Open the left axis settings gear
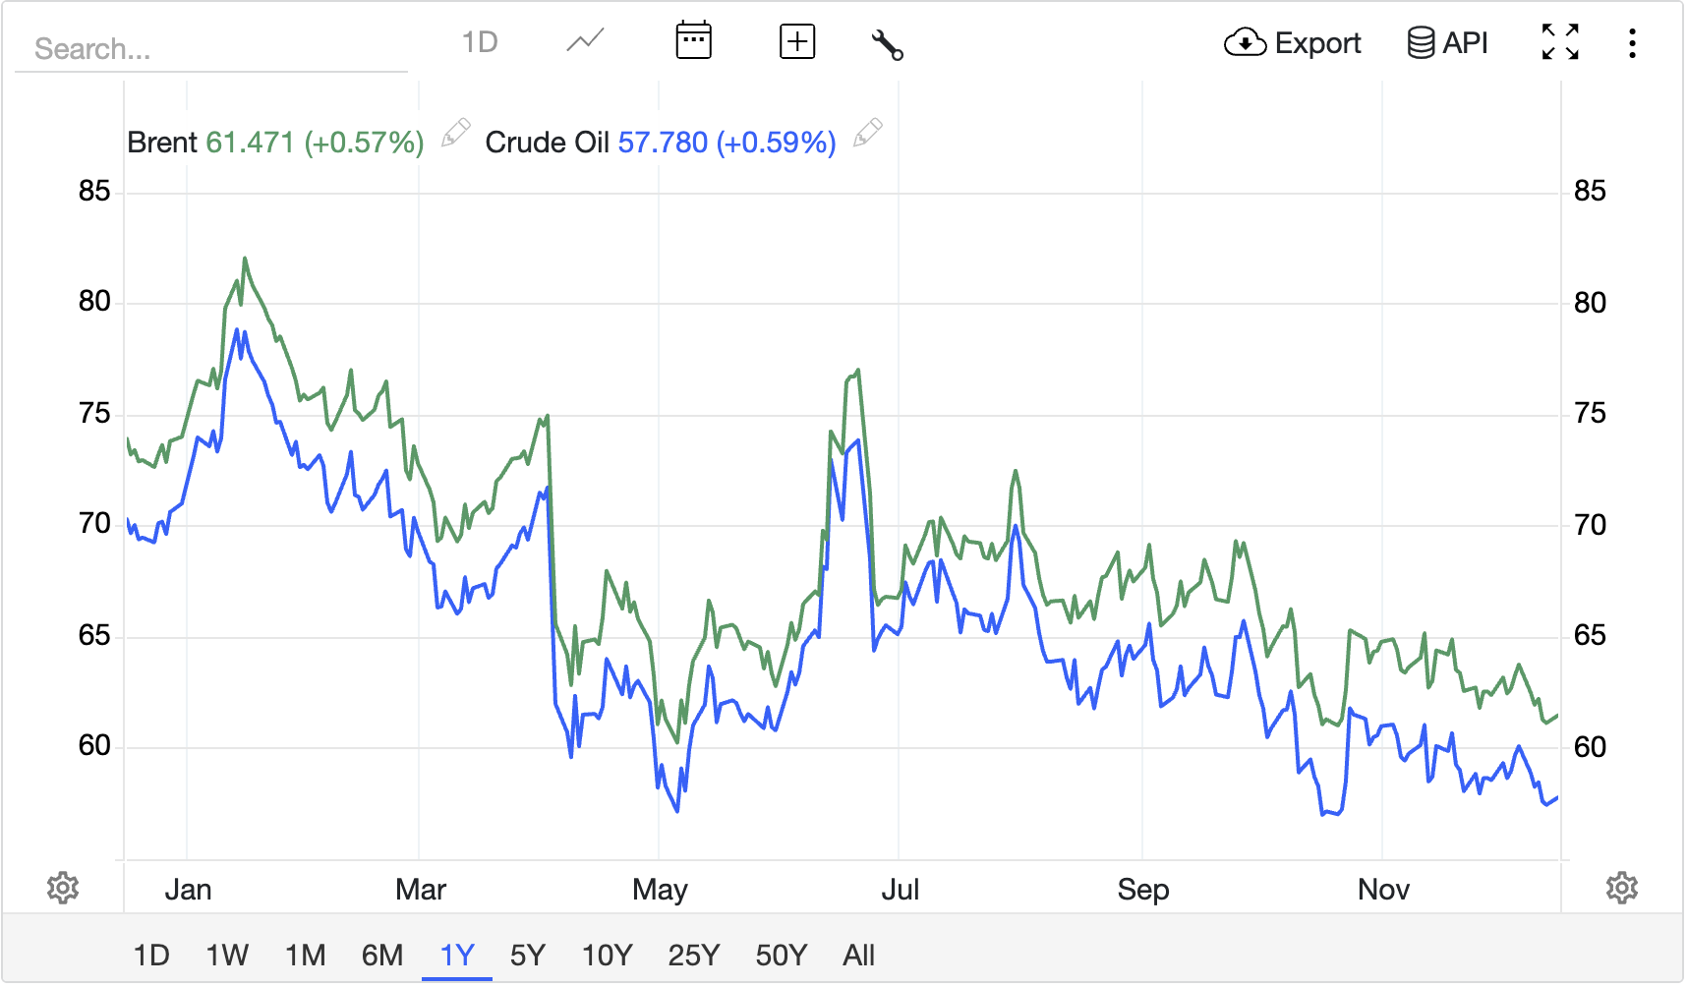The width and height of the screenshot is (1687, 987). pyautogui.click(x=63, y=888)
